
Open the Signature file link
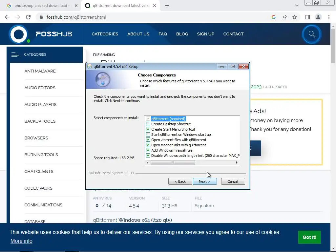coord(204,205)
